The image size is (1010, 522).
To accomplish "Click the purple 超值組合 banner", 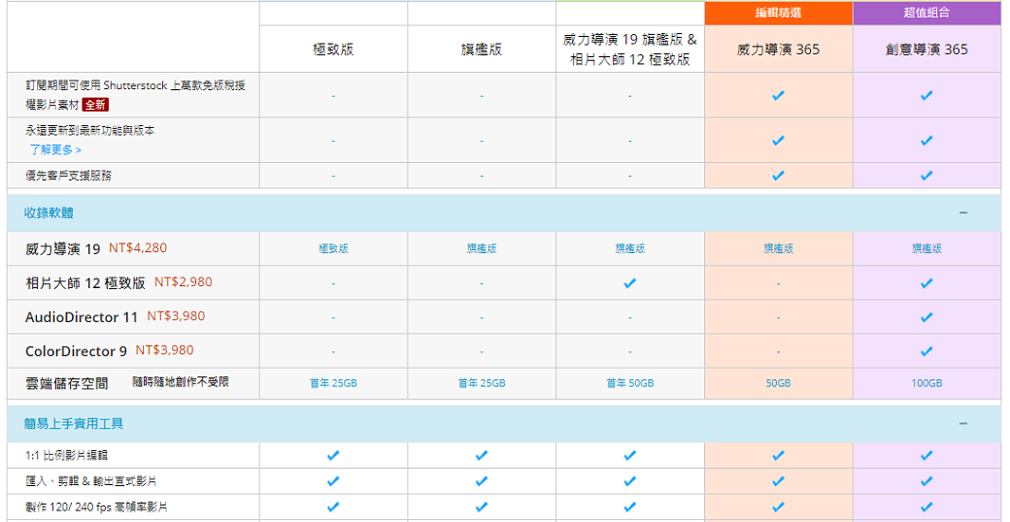I will (x=926, y=14).
